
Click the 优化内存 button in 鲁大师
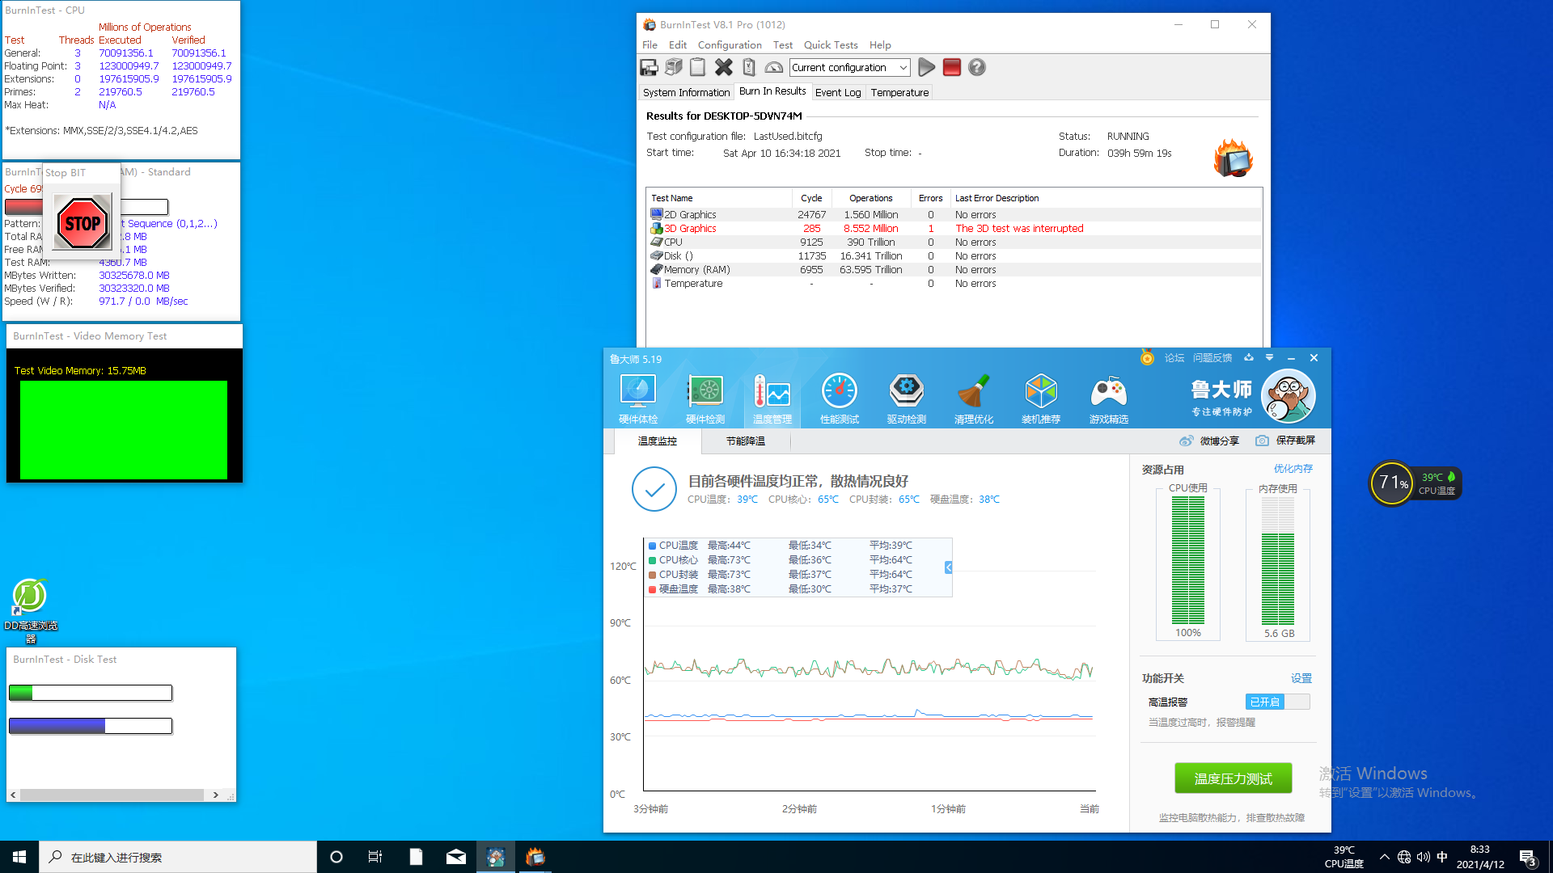click(x=1294, y=469)
